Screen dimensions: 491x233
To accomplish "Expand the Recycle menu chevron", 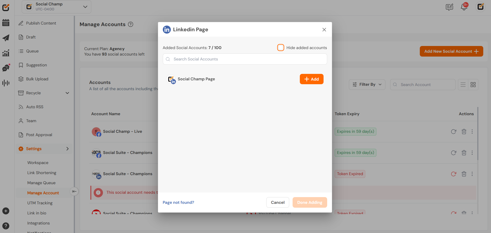I will point(67,93).
